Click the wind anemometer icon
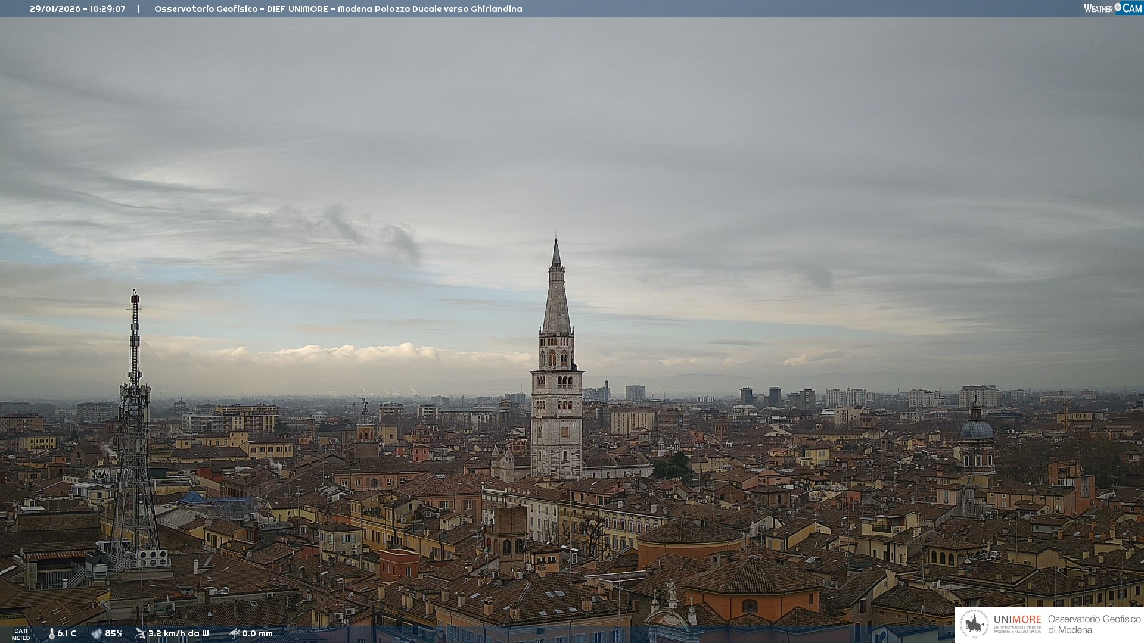 point(140,633)
